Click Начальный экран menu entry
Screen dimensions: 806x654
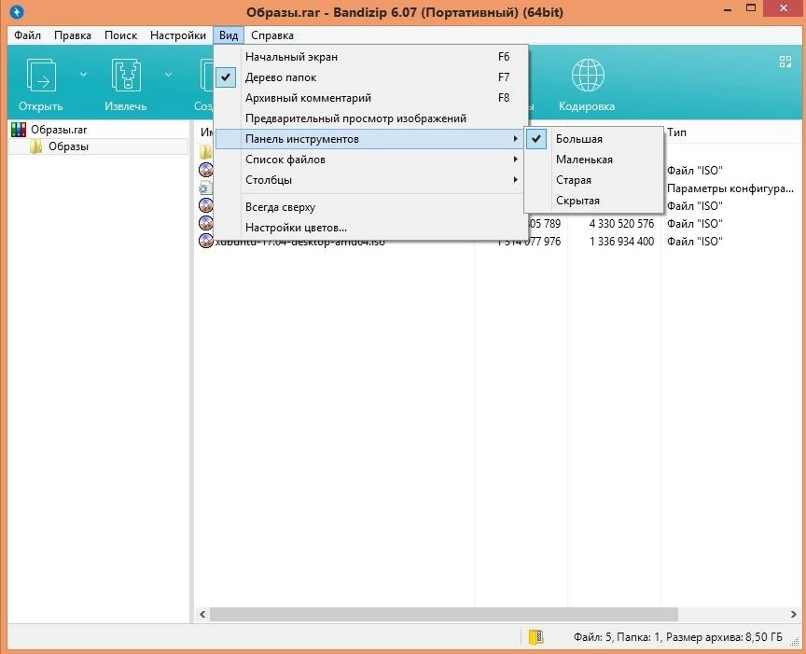[x=371, y=57]
